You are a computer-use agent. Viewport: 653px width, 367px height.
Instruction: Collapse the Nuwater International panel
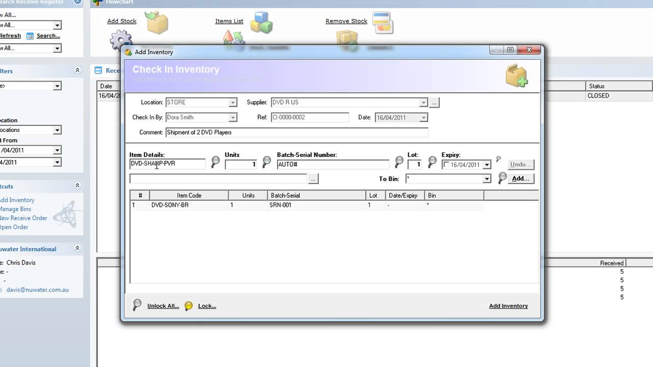[78, 248]
